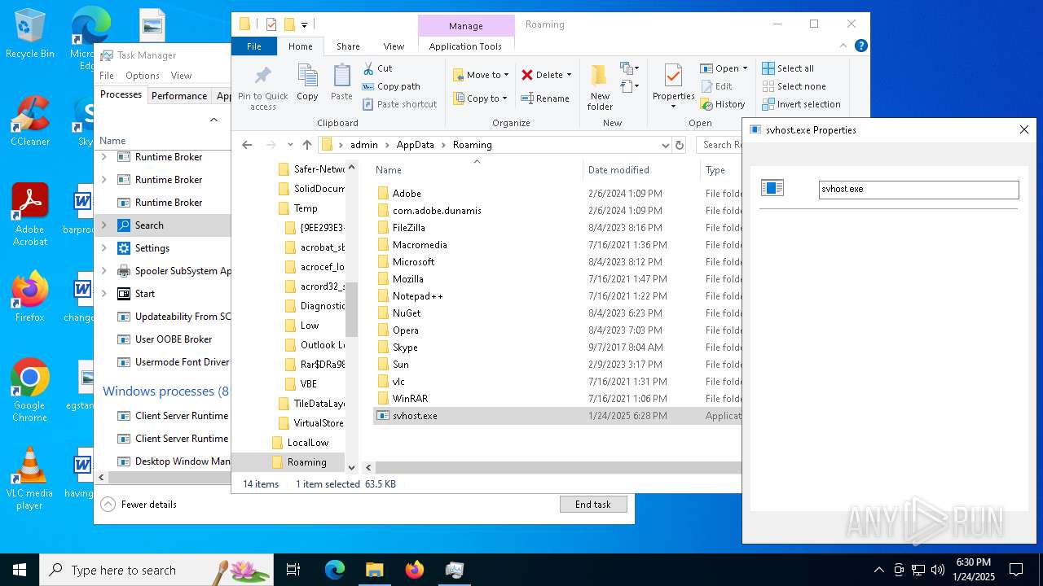Viewport: 1043px width, 586px height.
Task: Open Microsoft Edge from taskbar
Action: [x=335, y=570]
